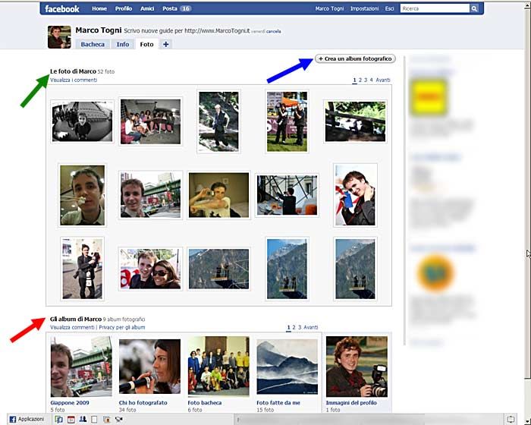The height and width of the screenshot is (425, 531).
Task: Open the Foto fatte da me album cover
Action: pyautogui.click(x=287, y=367)
